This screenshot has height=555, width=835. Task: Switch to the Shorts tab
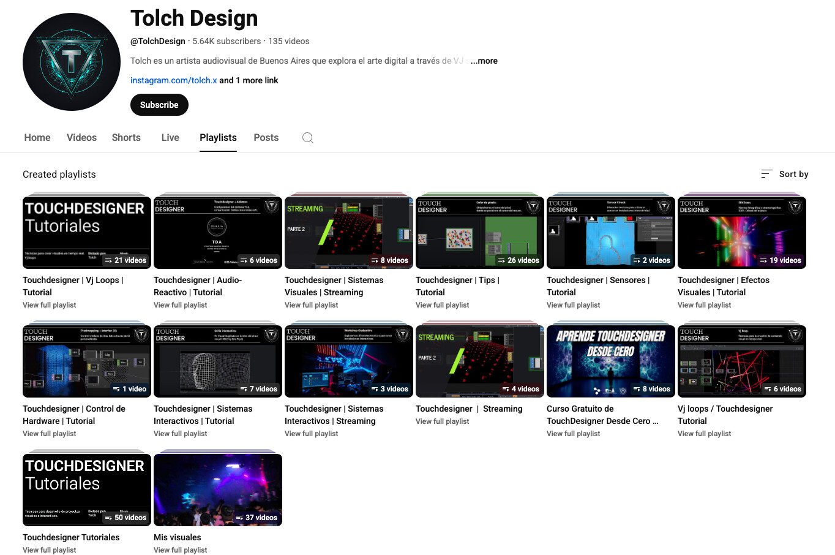point(126,138)
